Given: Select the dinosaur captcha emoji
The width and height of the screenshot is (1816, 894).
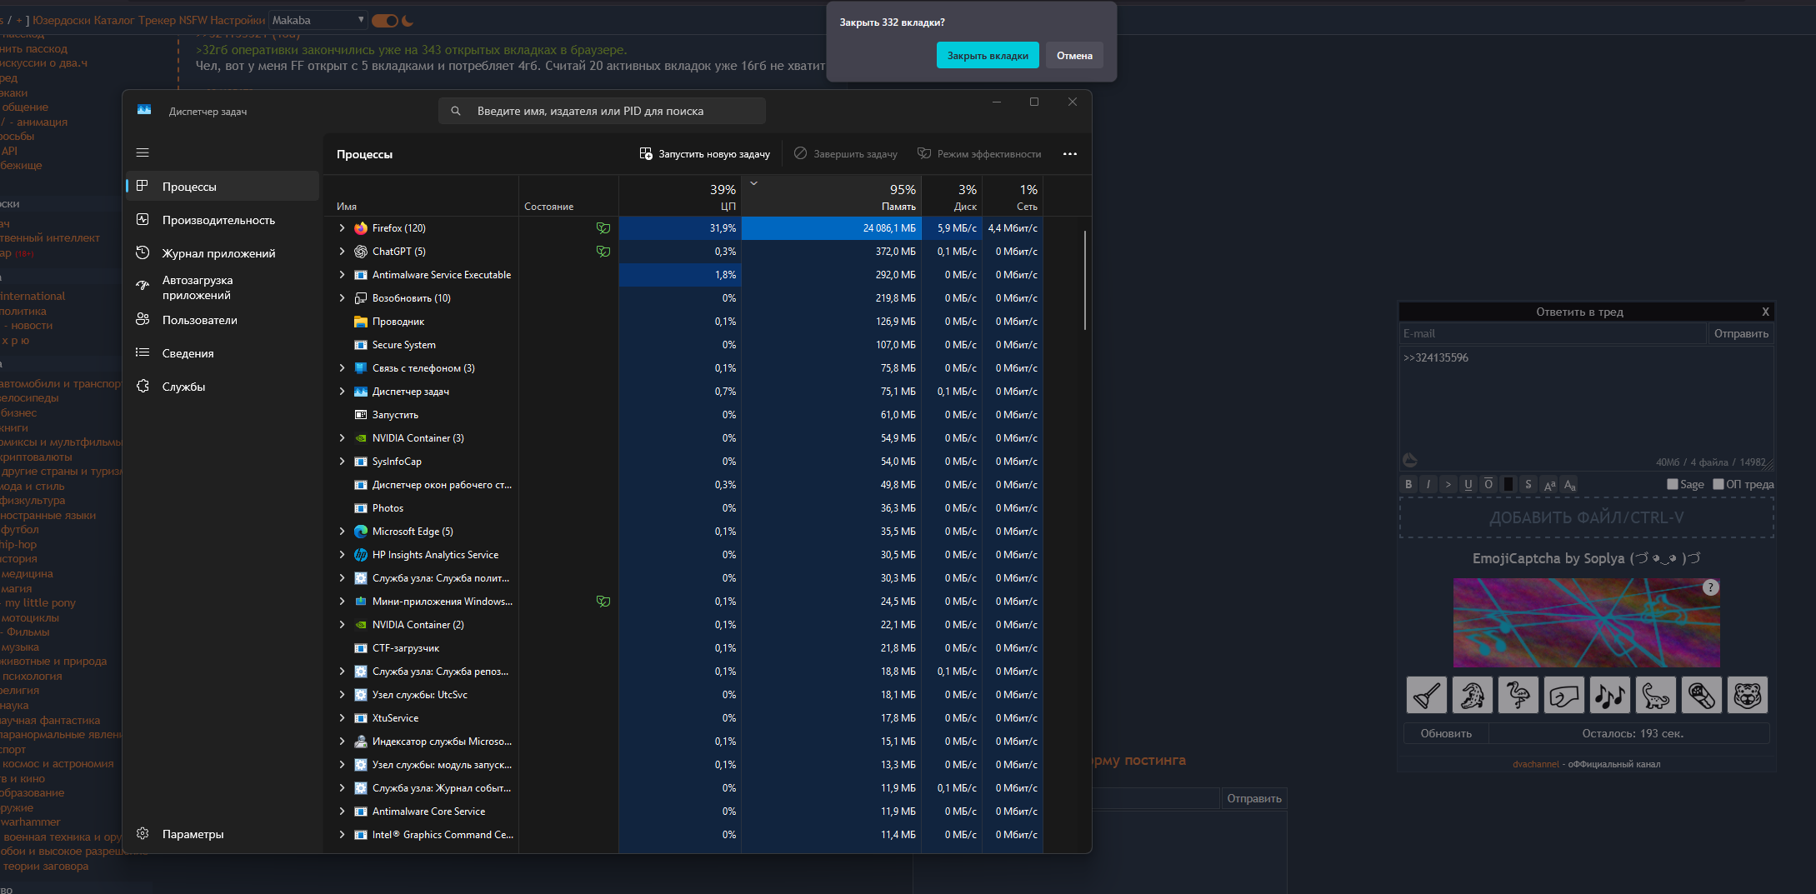Looking at the screenshot, I should 1655,695.
